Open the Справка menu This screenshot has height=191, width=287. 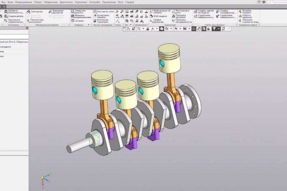pos(129,2)
